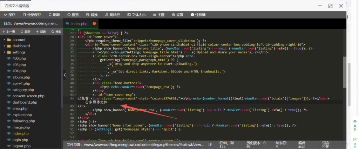The height and width of the screenshot is (149, 359).
Task: Open consent-screen.php file
Action: pyautogui.click(x=28, y=96)
